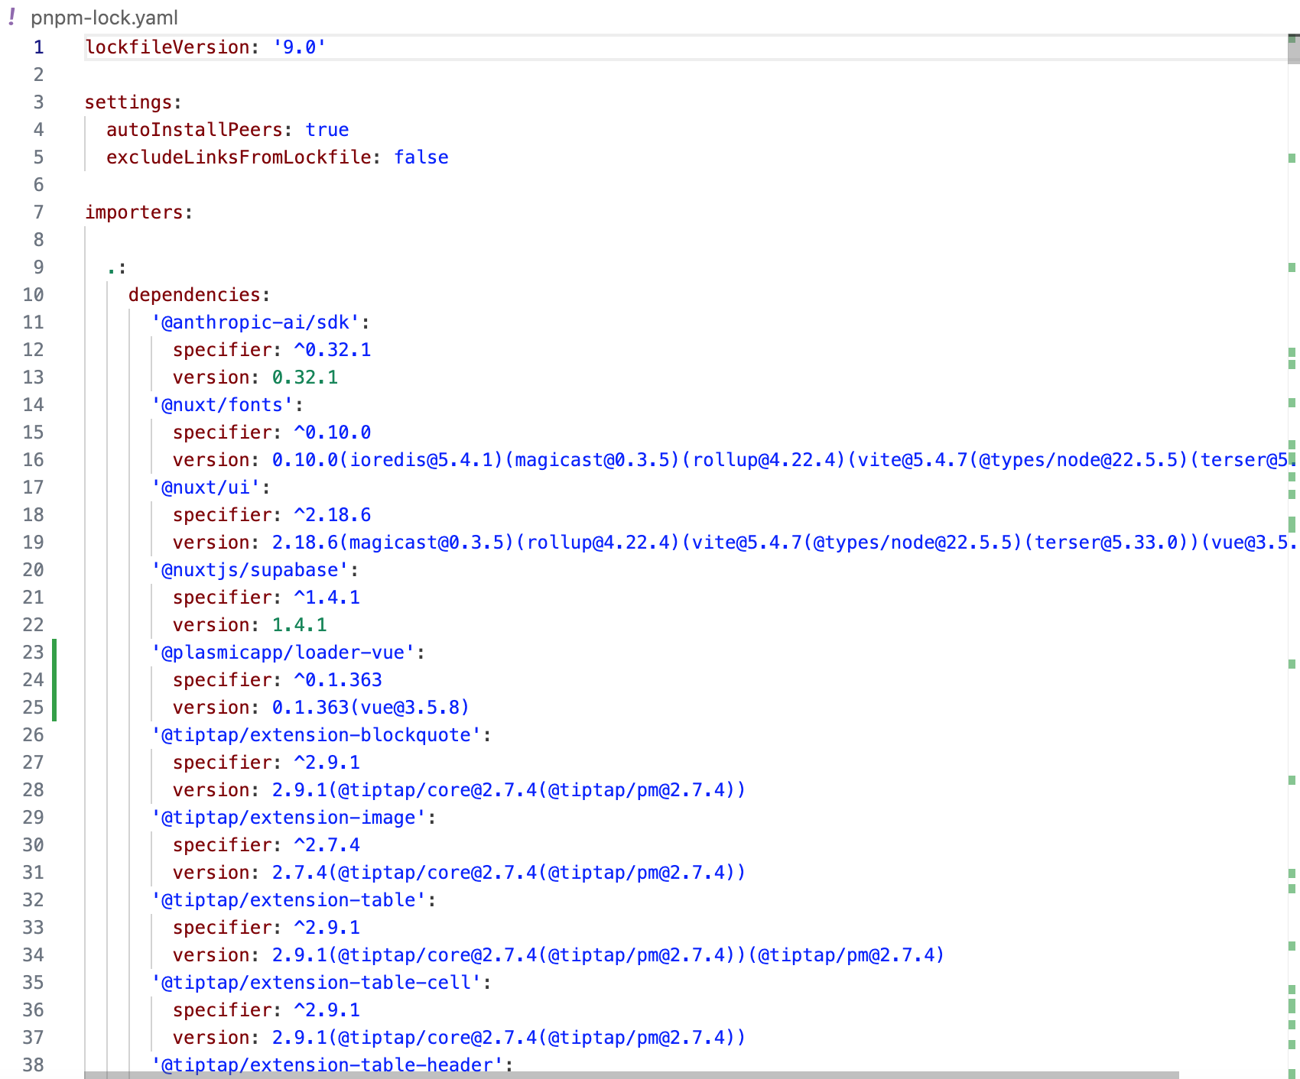Click the '@plasmicapp/loader-vue' package entry
The height and width of the screenshot is (1079, 1300).
(283, 653)
